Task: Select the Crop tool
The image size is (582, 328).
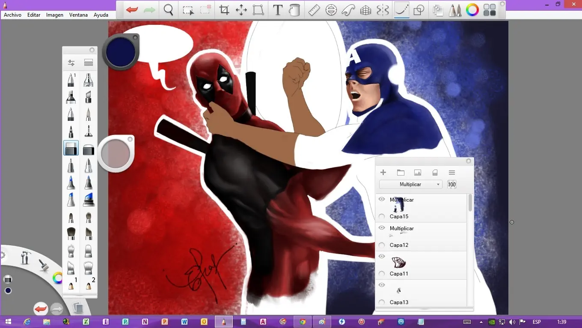Action: pos(224,10)
